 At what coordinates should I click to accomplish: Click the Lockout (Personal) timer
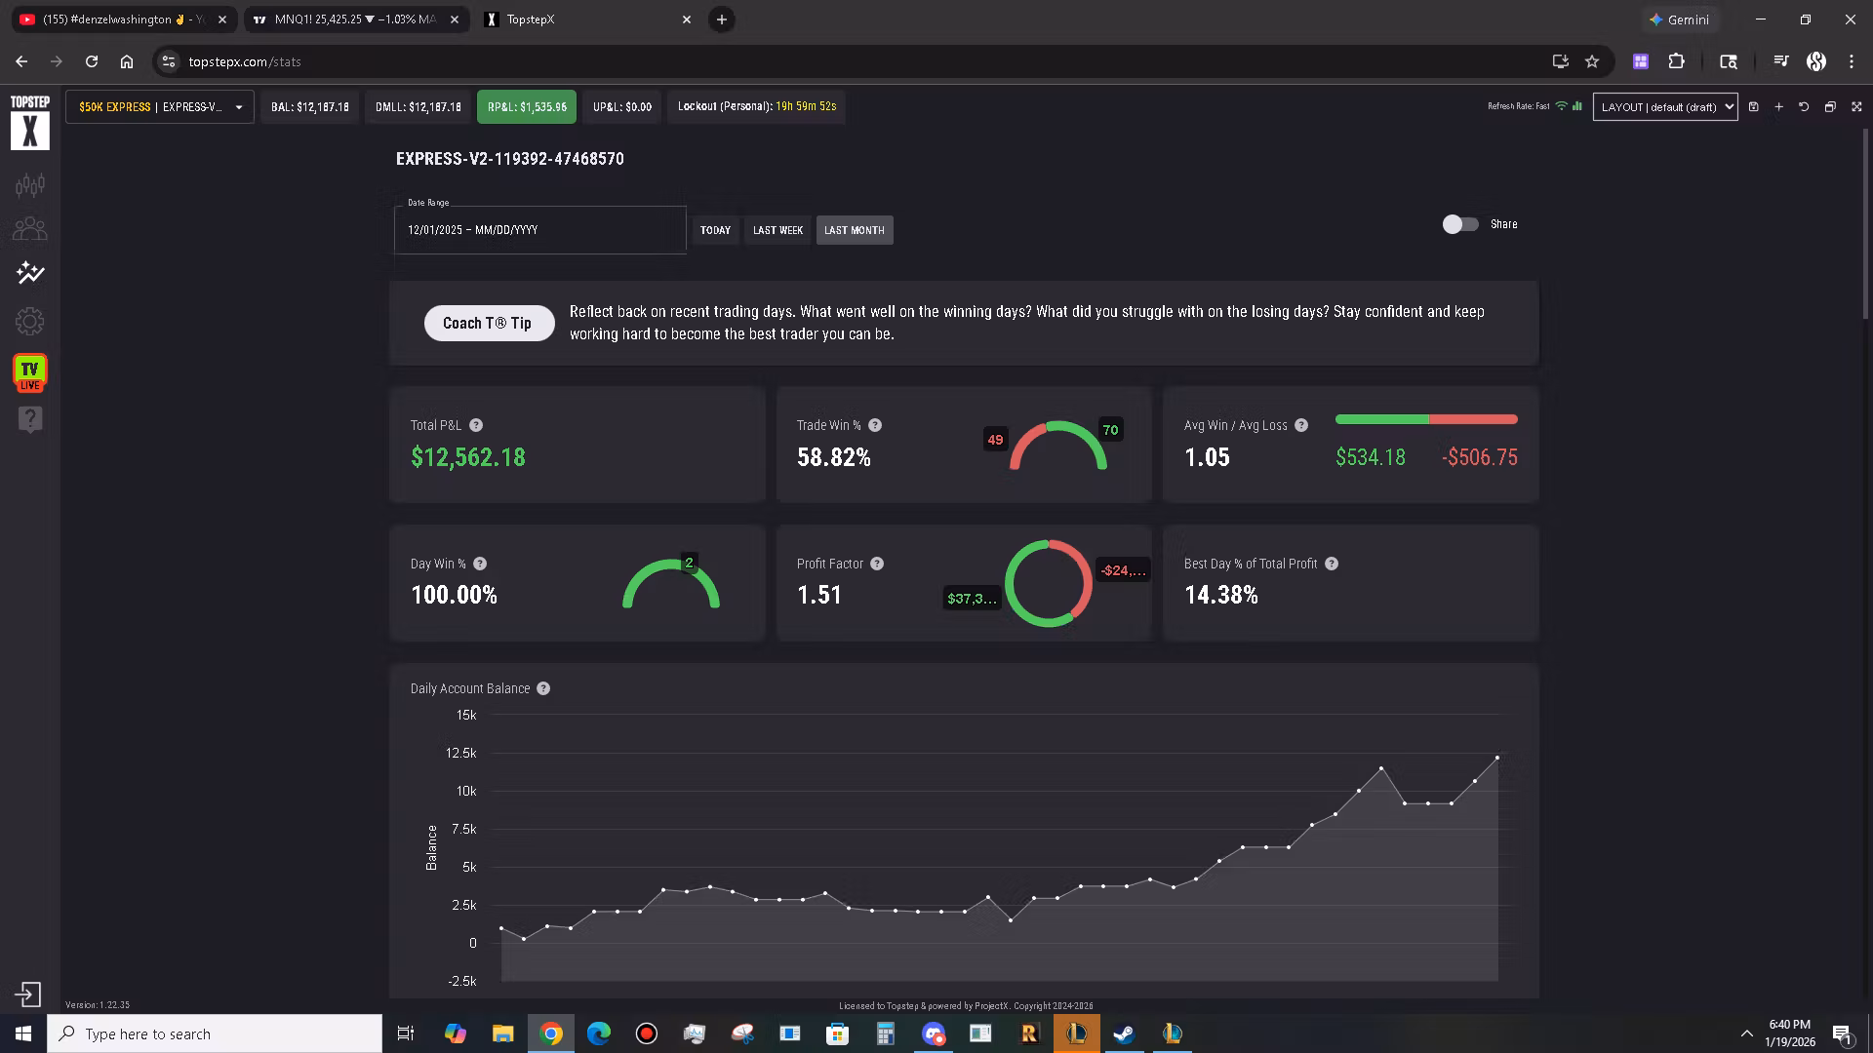pos(757,106)
